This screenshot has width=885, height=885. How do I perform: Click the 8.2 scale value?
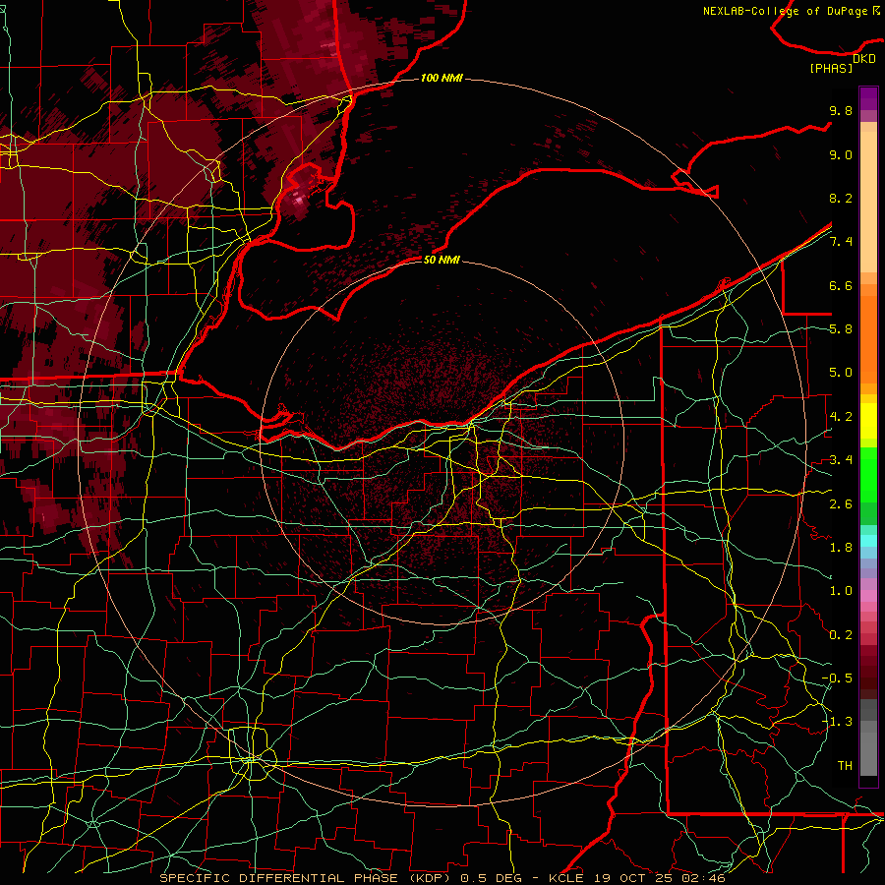coord(841,198)
